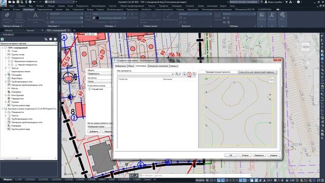Viewport: 325px width, 183px height.
Task: Open the Вставка ribbon tab
Action: [16, 10]
